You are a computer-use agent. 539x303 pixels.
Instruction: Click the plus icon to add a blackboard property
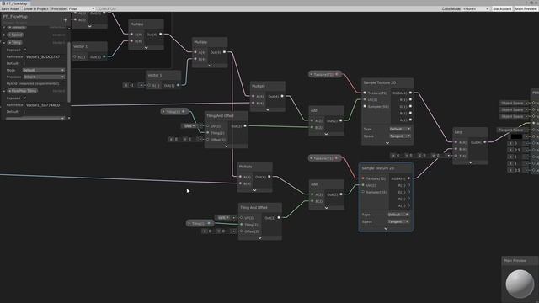click(66, 20)
